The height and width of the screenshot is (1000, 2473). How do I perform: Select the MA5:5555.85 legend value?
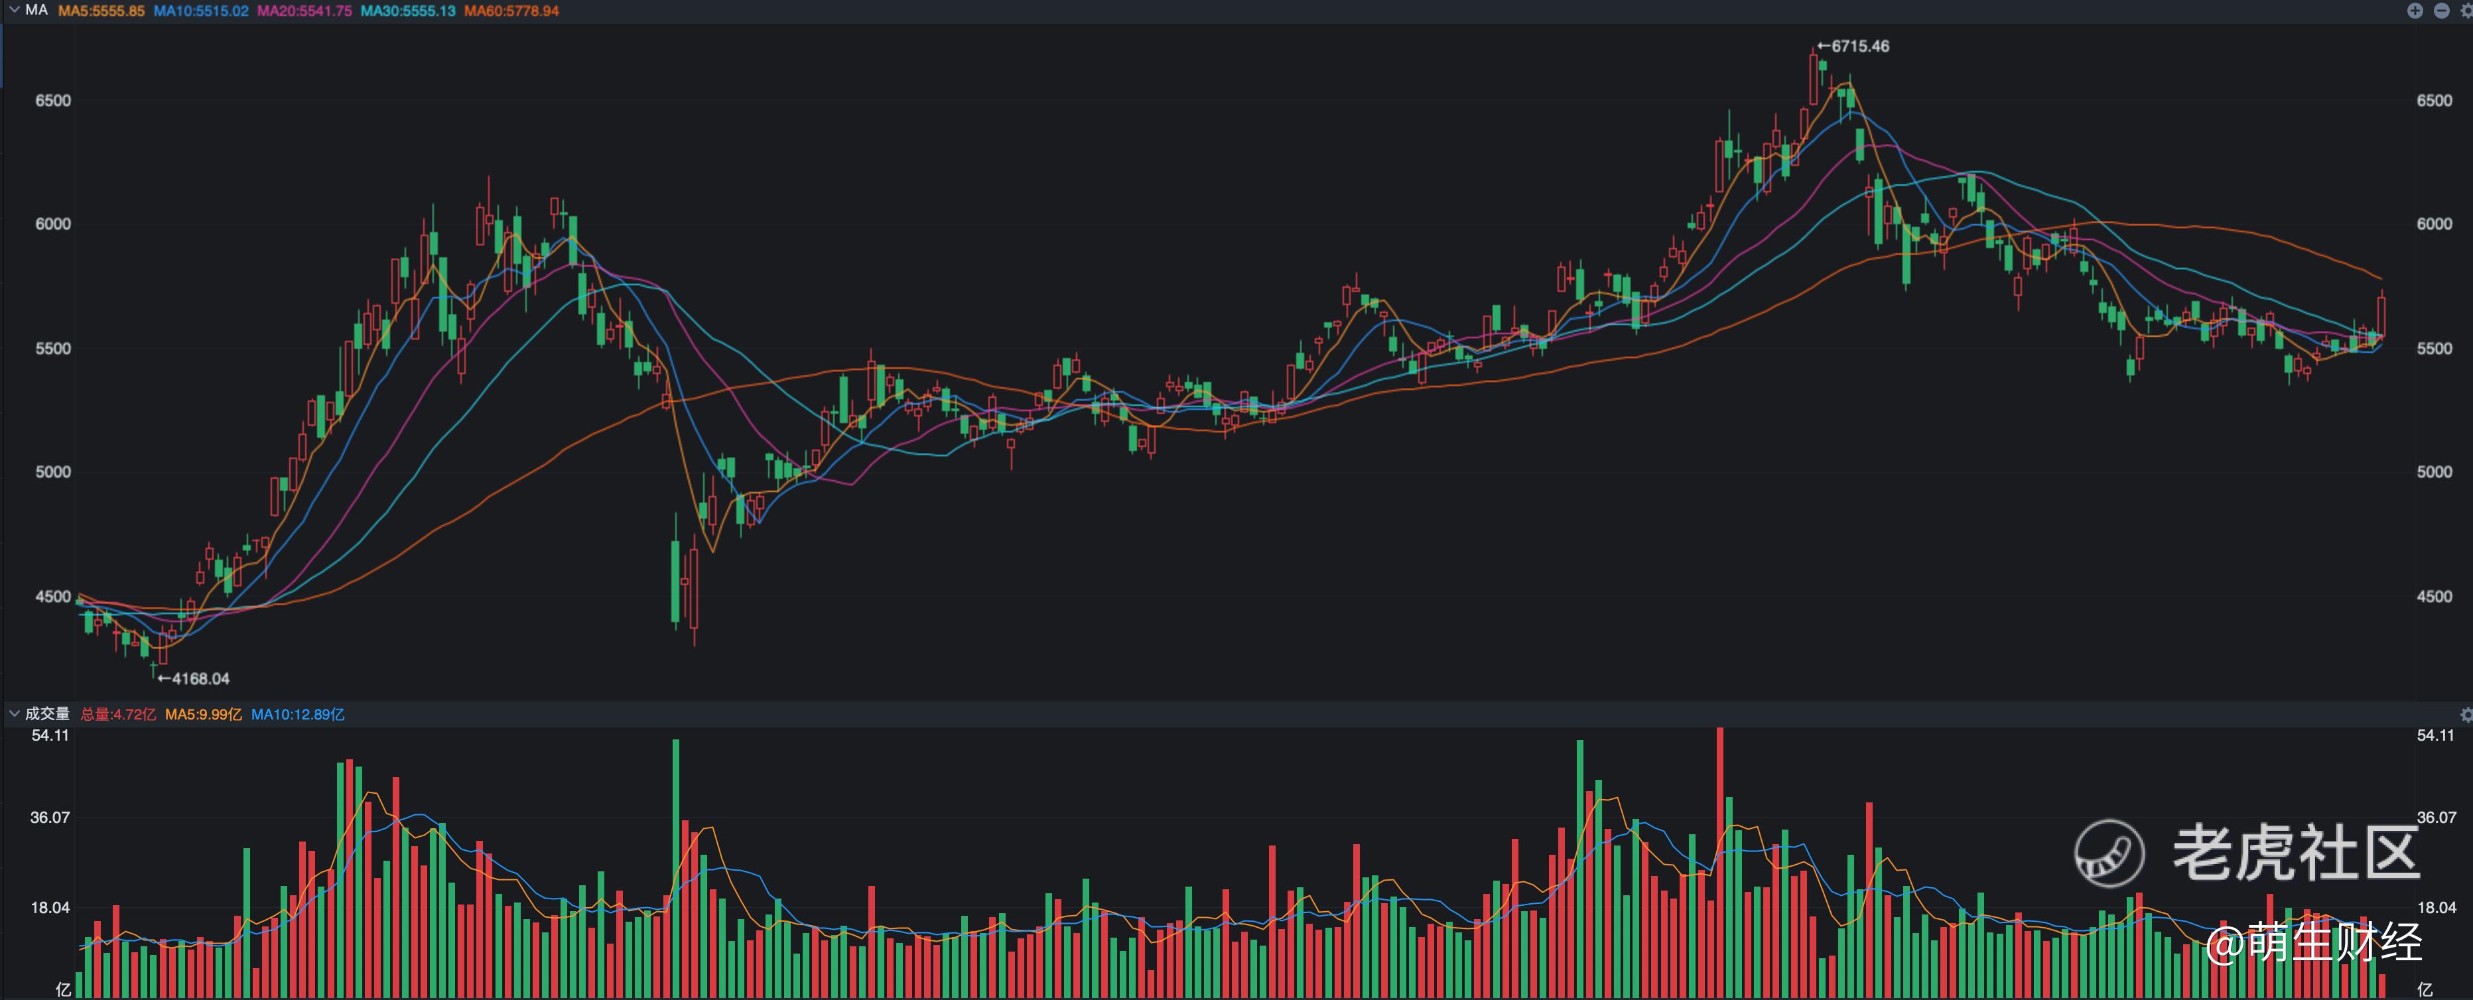pos(101,11)
